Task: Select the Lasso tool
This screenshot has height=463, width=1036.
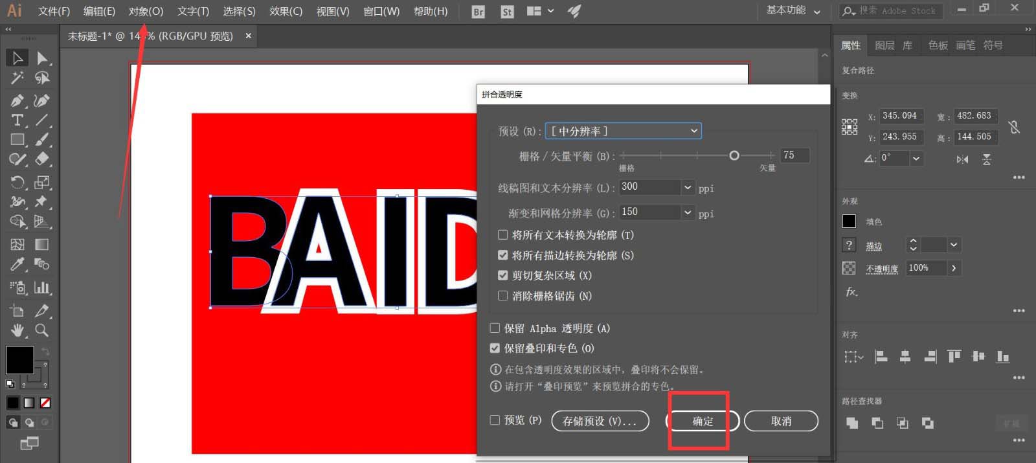Action: 42,78
